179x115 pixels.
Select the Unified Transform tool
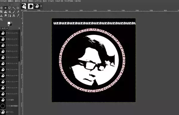[1, 12]
